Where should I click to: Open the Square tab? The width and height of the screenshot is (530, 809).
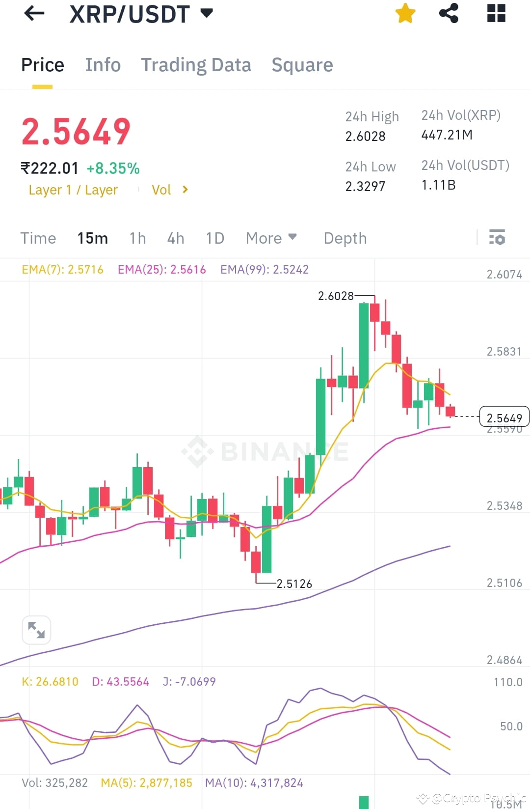coord(302,64)
